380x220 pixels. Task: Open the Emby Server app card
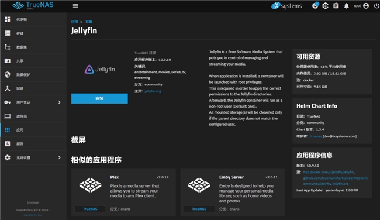[232, 192]
